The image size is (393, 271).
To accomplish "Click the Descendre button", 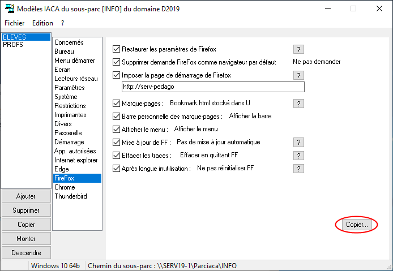I will [x=26, y=253].
